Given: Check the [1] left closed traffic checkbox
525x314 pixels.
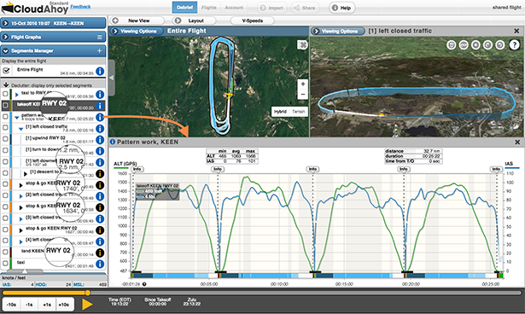Looking at the screenshot, I should (5, 128).
